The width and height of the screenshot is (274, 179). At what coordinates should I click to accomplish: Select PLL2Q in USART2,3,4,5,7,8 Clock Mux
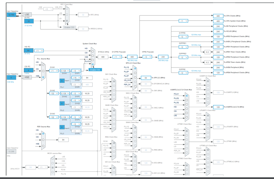click(187, 100)
